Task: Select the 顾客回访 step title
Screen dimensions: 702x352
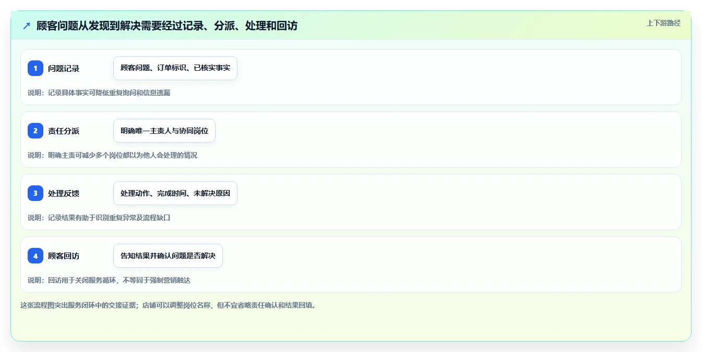Action: [64, 256]
